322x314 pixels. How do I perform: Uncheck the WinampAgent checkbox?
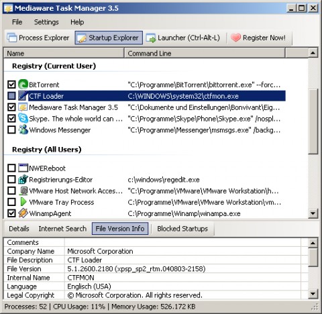[x=11, y=213]
